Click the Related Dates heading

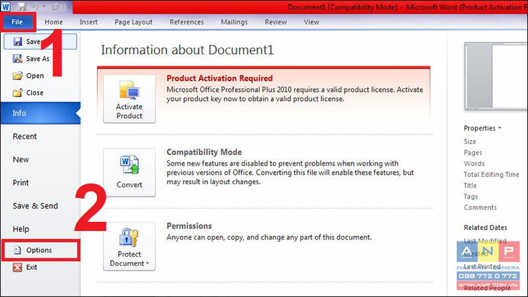[485, 228]
